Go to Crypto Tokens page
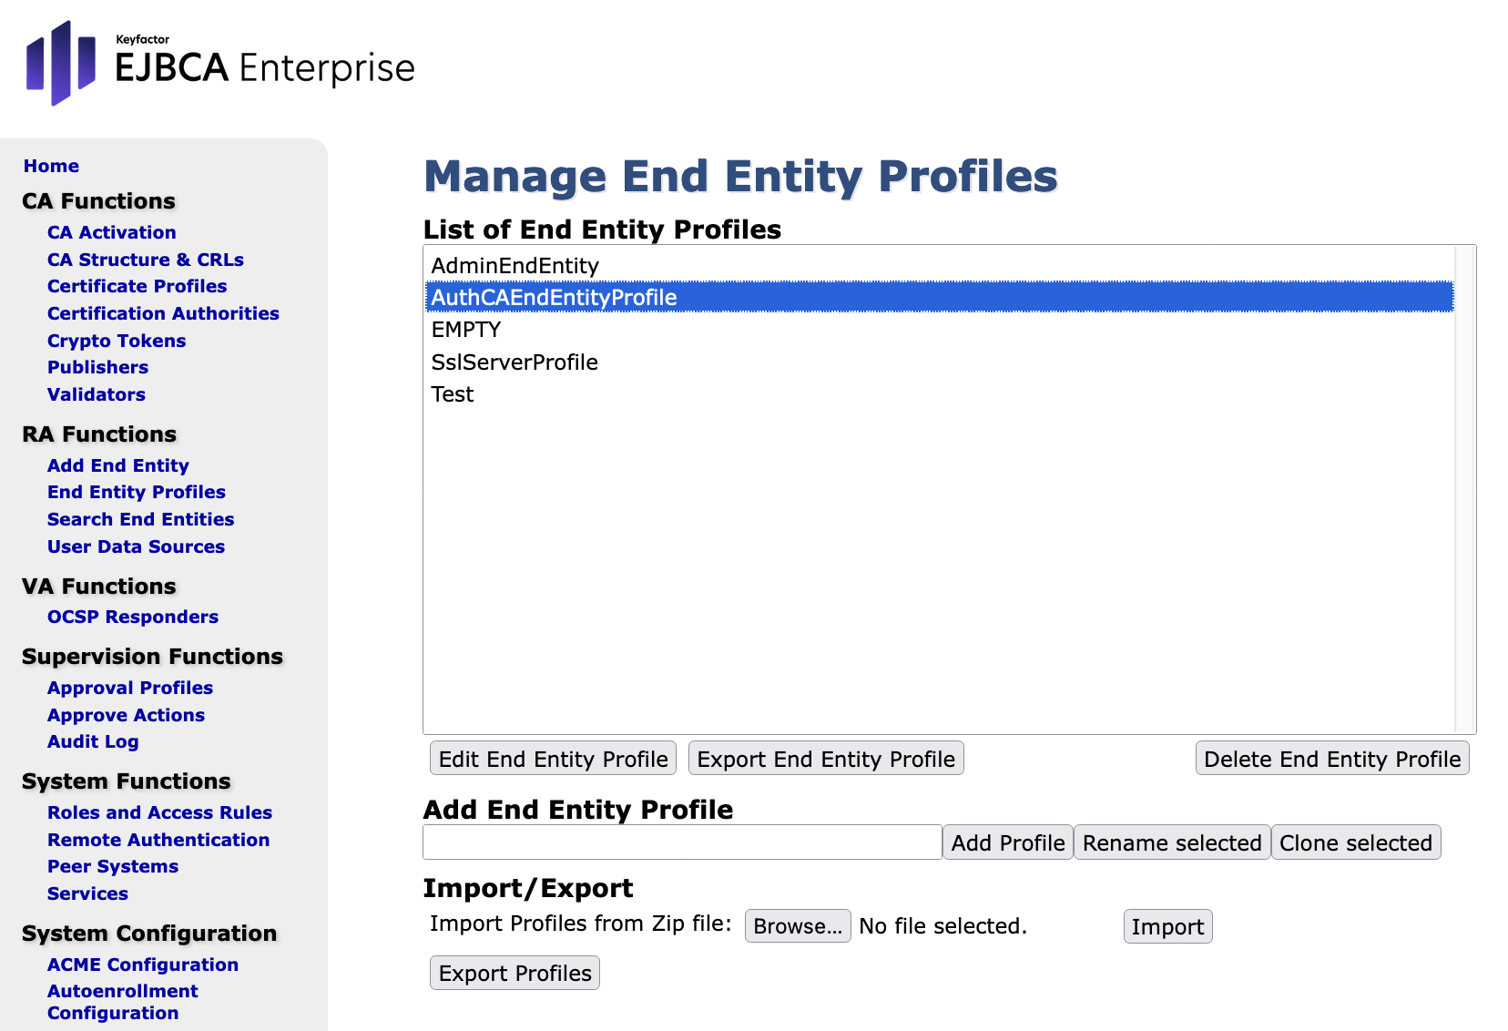 click(x=117, y=341)
